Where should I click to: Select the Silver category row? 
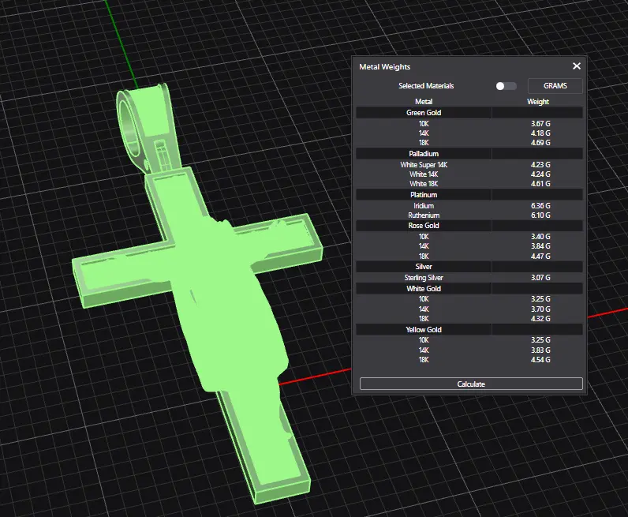pyautogui.click(x=469, y=267)
